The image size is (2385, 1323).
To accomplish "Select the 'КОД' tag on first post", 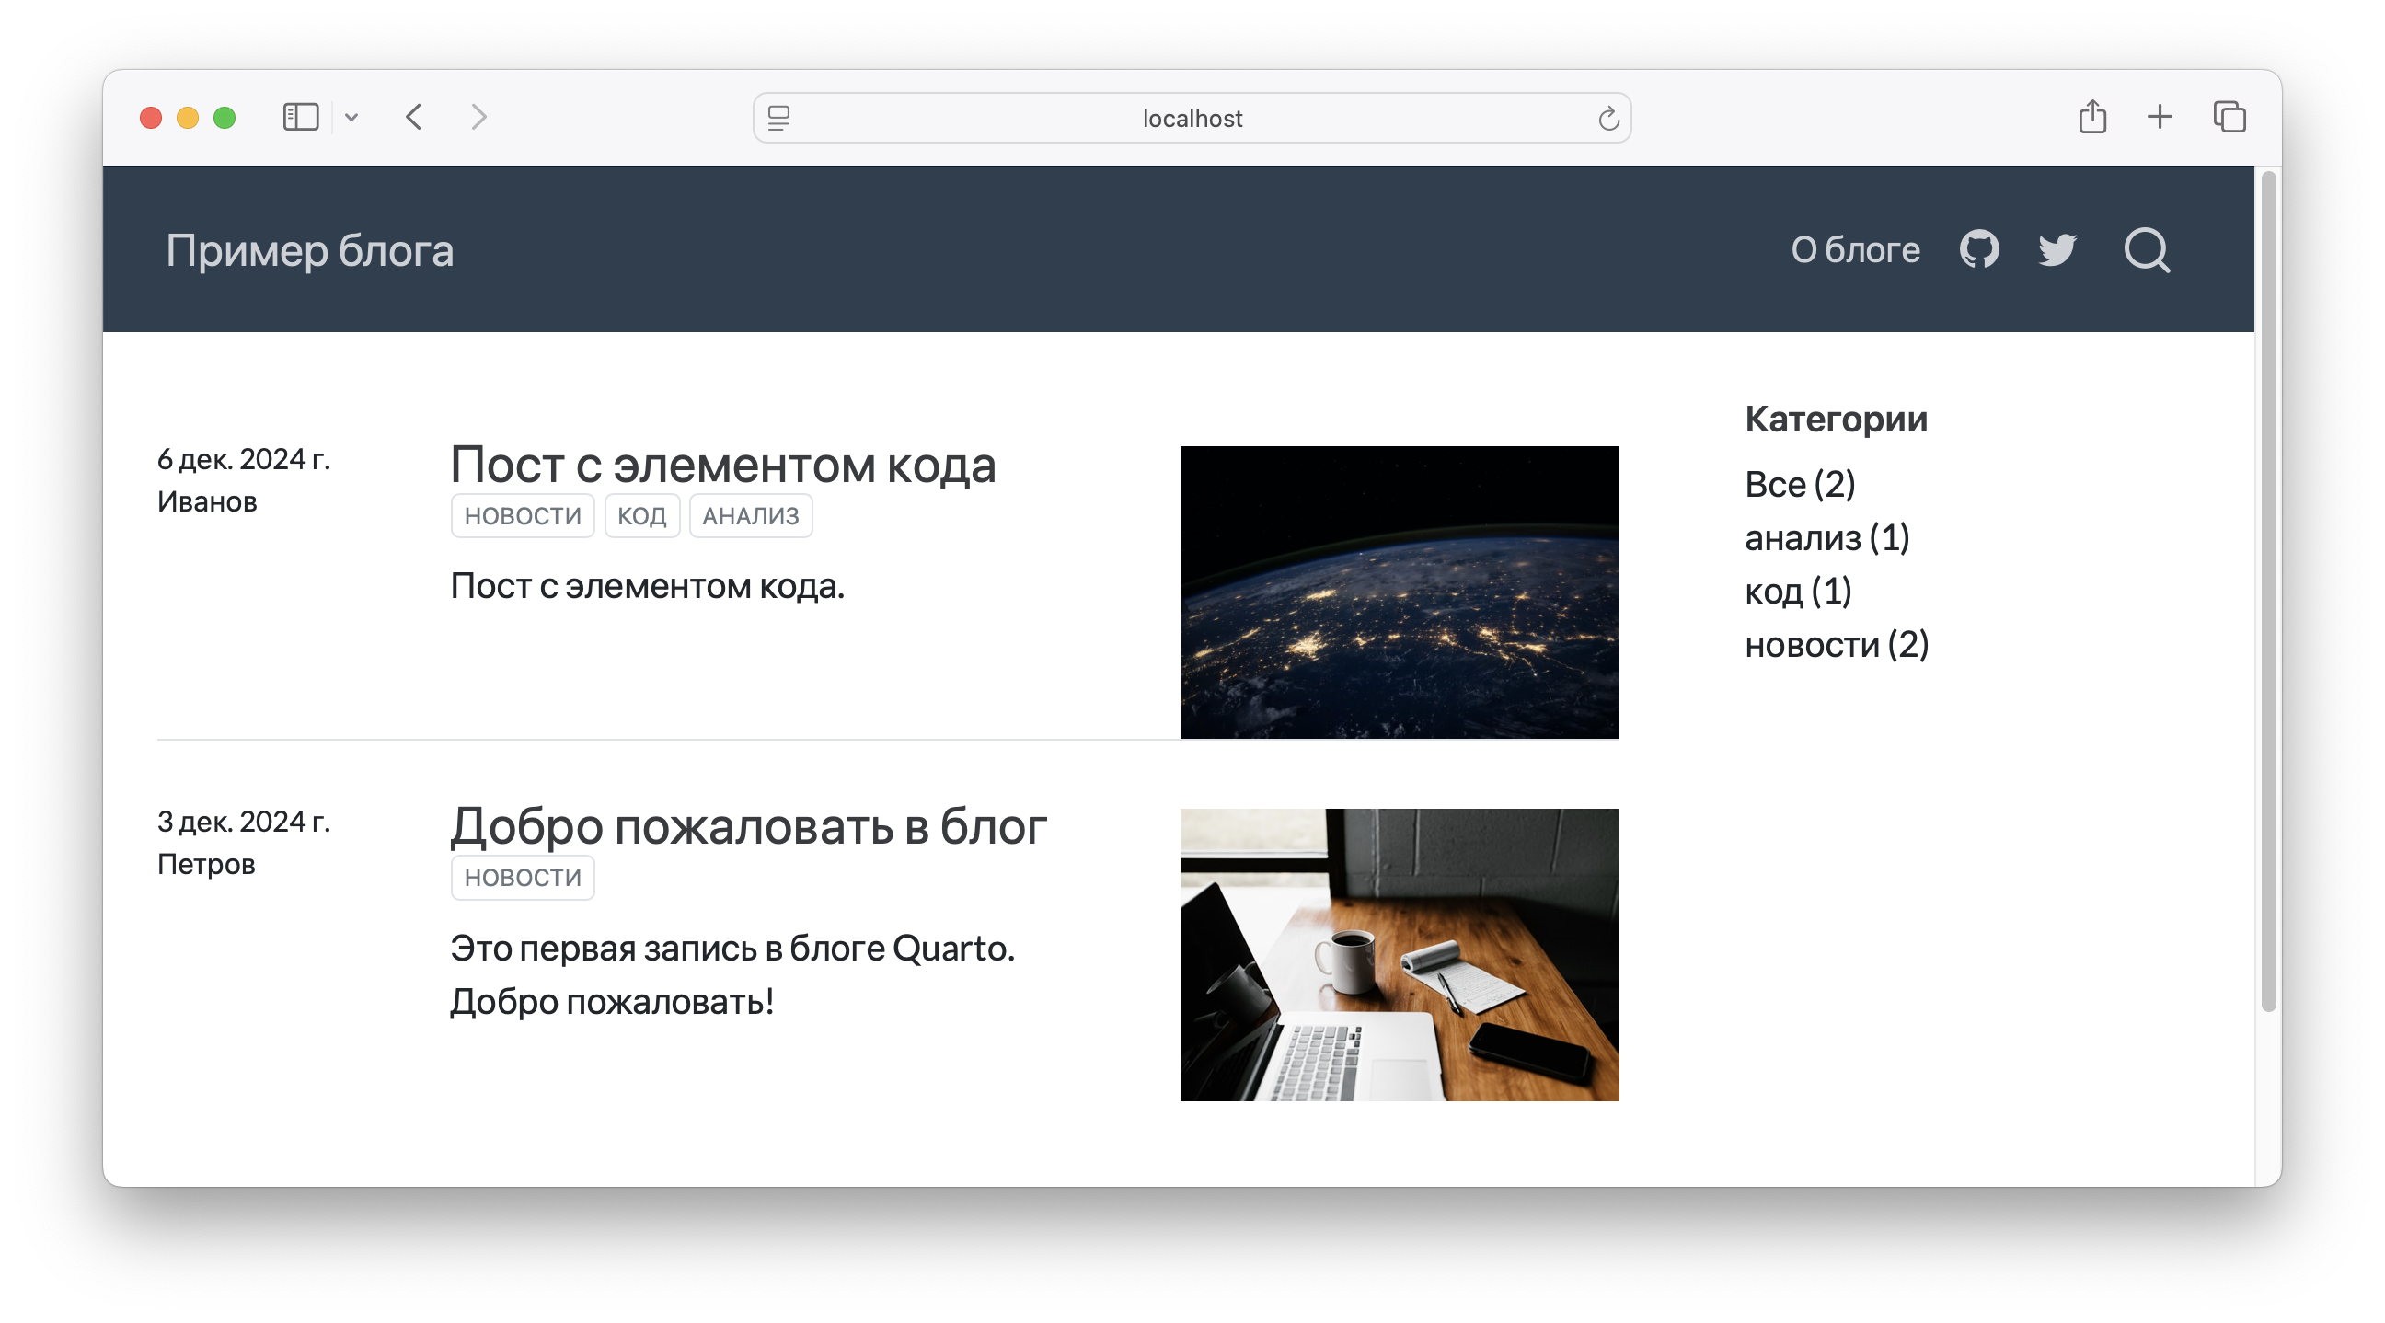I will [x=641, y=516].
